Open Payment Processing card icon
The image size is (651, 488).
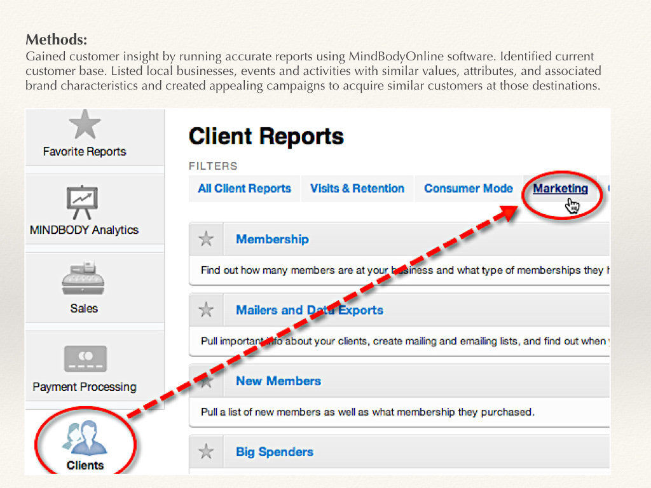[x=86, y=358]
